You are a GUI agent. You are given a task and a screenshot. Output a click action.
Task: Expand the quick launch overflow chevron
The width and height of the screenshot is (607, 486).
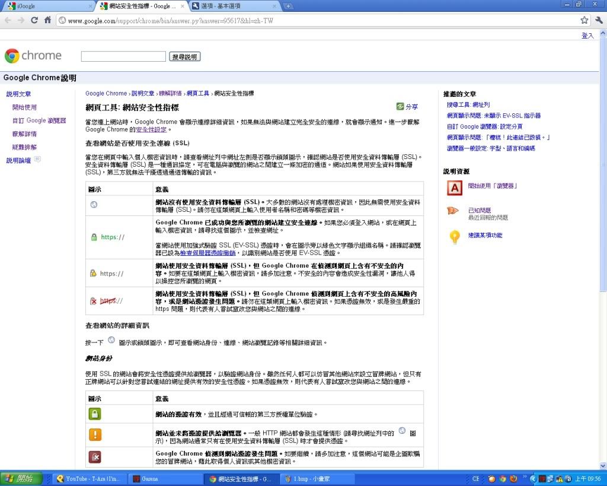pyautogui.click(x=525, y=477)
